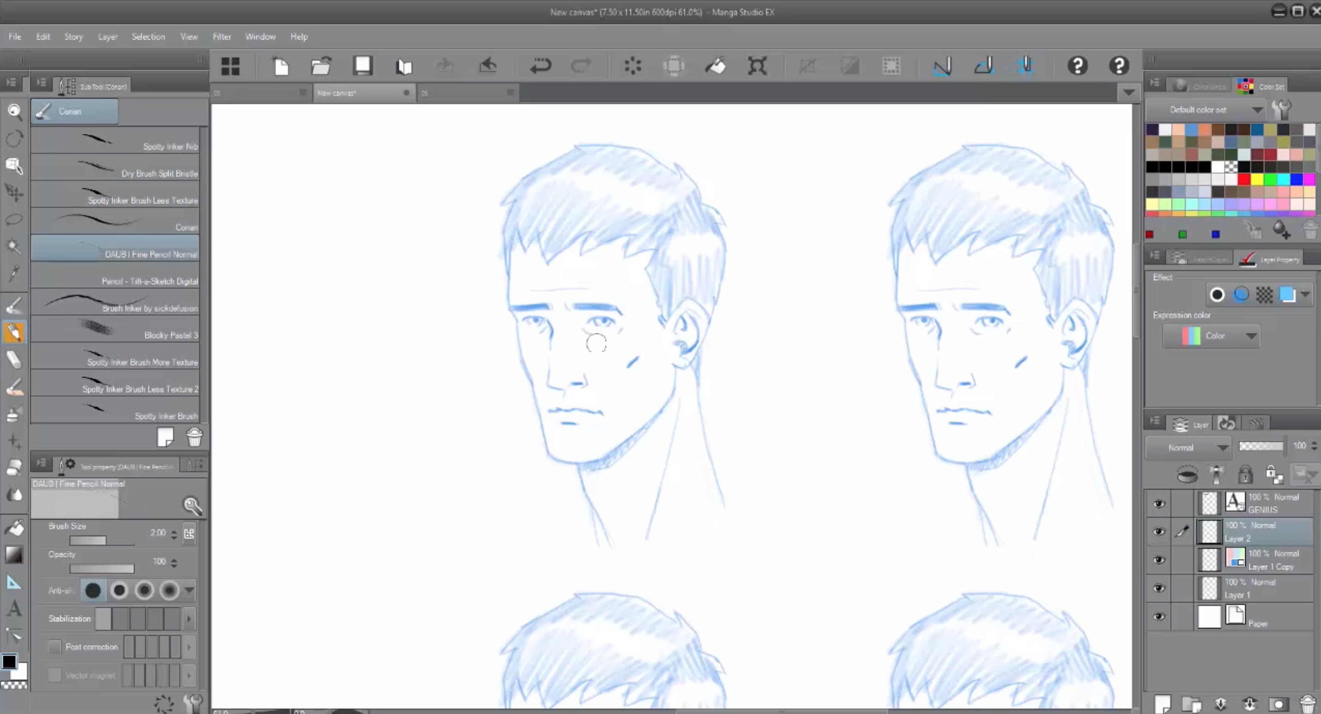Click the Fill toolbar icon
The width and height of the screenshot is (1321, 714).
coord(715,66)
